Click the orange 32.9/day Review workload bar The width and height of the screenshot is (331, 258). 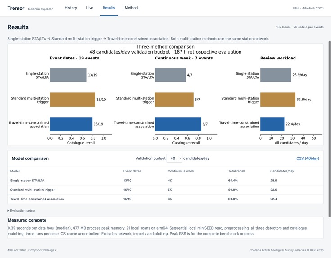coord(278,100)
